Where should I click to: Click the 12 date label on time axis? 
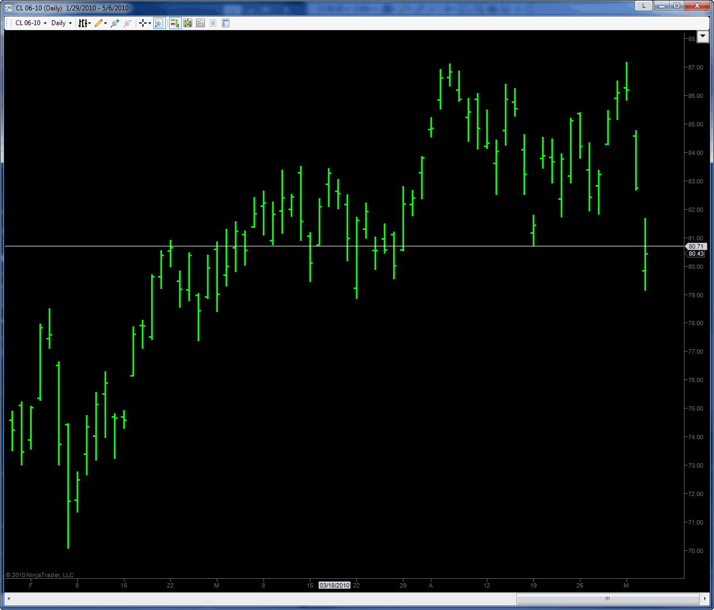[487, 585]
